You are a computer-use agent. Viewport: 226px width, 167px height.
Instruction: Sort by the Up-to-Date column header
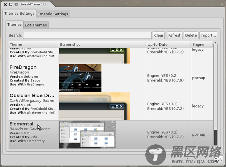[x=168, y=45]
